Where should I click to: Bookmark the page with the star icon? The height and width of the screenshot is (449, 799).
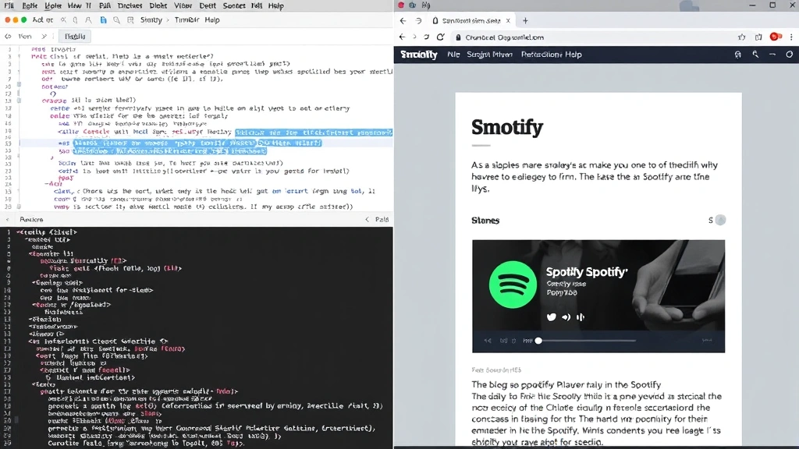(x=743, y=37)
